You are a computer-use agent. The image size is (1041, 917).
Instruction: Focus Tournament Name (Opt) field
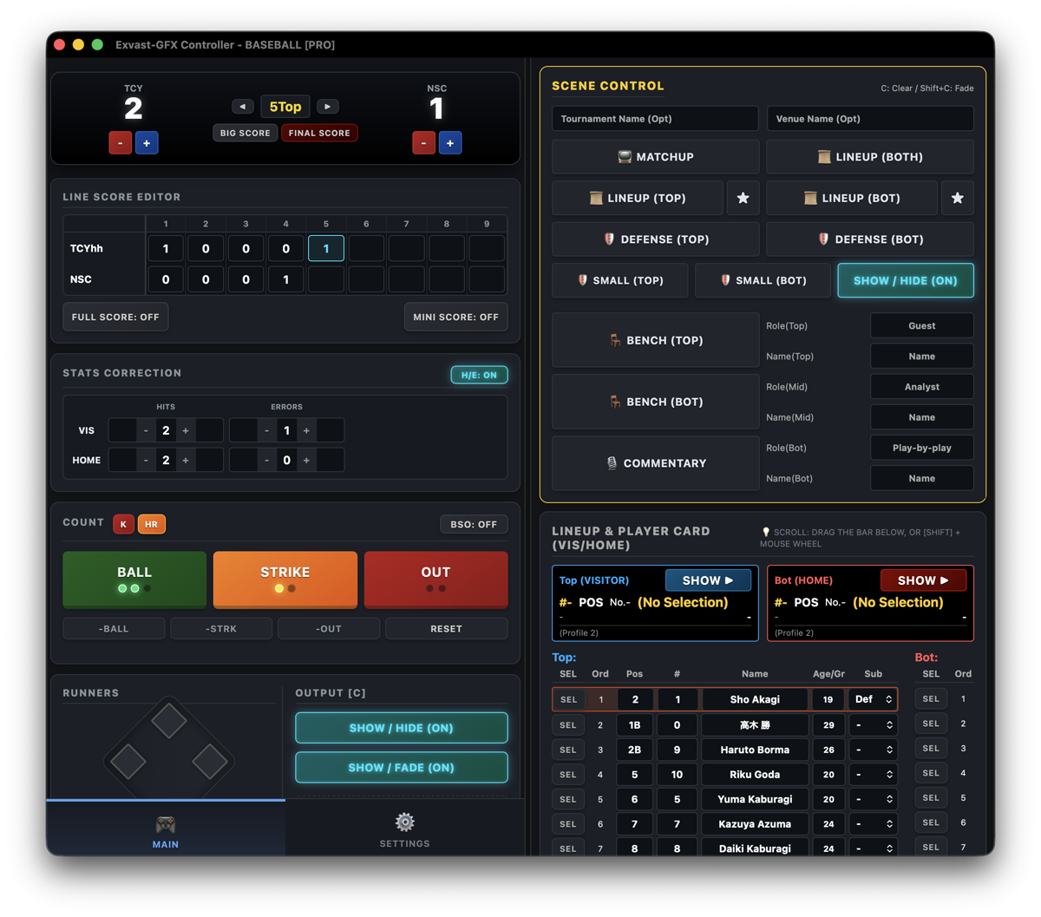(656, 119)
